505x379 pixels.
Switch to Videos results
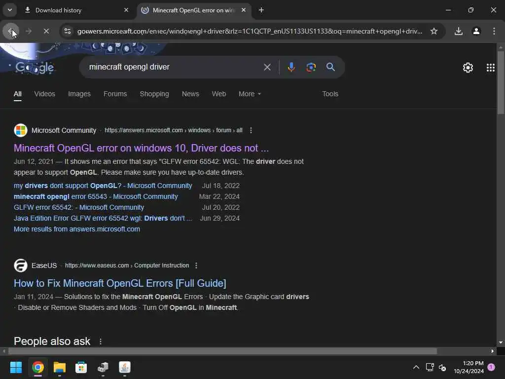[x=44, y=94]
